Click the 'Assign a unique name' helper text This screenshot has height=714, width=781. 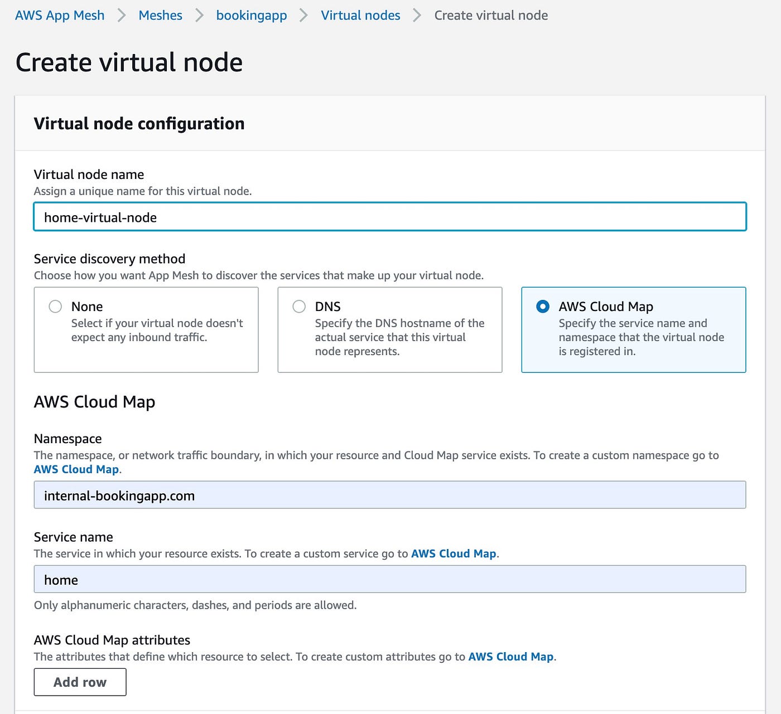click(x=143, y=191)
